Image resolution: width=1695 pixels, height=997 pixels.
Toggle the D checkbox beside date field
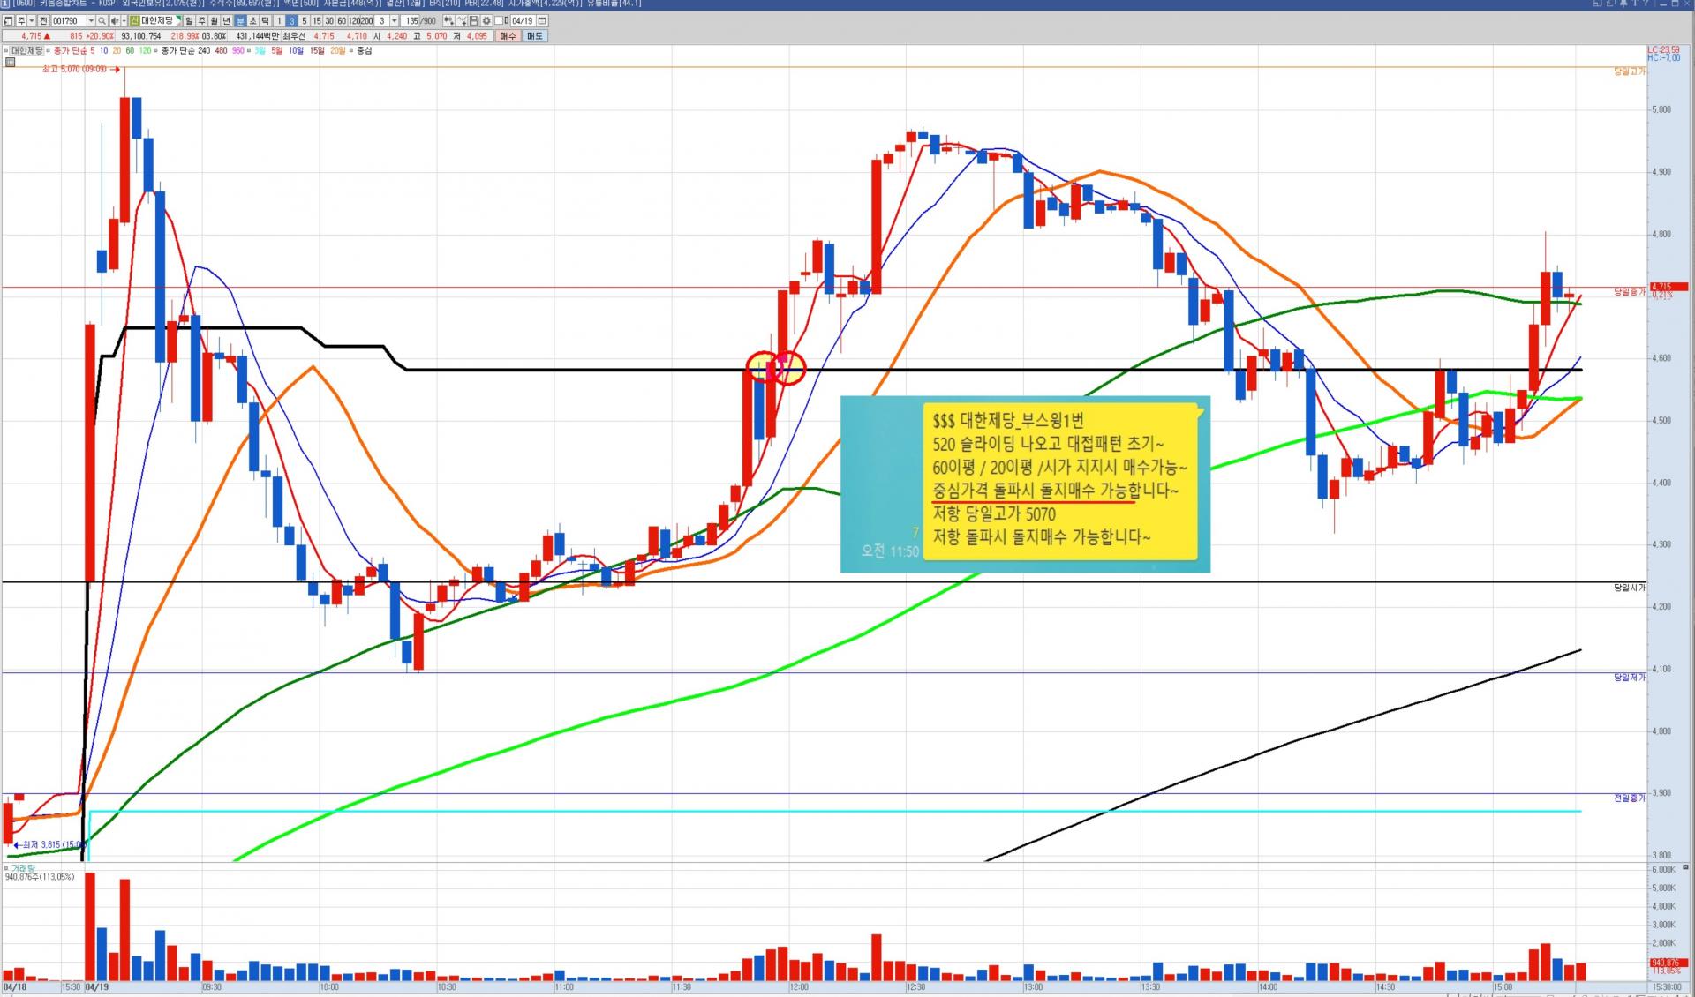pos(499,20)
